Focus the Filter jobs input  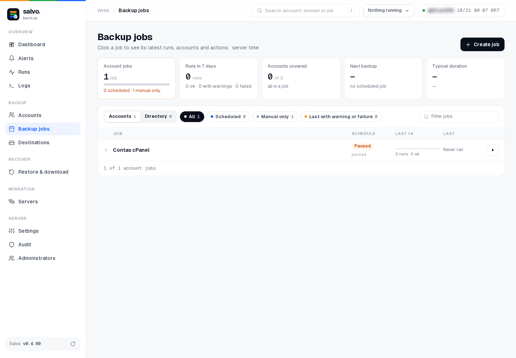pyautogui.click(x=459, y=117)
